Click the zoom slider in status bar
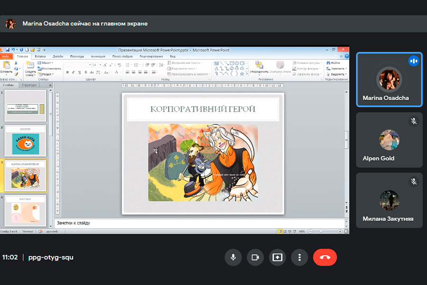This screenshot has height=285, width=427. click(x=321, y=231)
